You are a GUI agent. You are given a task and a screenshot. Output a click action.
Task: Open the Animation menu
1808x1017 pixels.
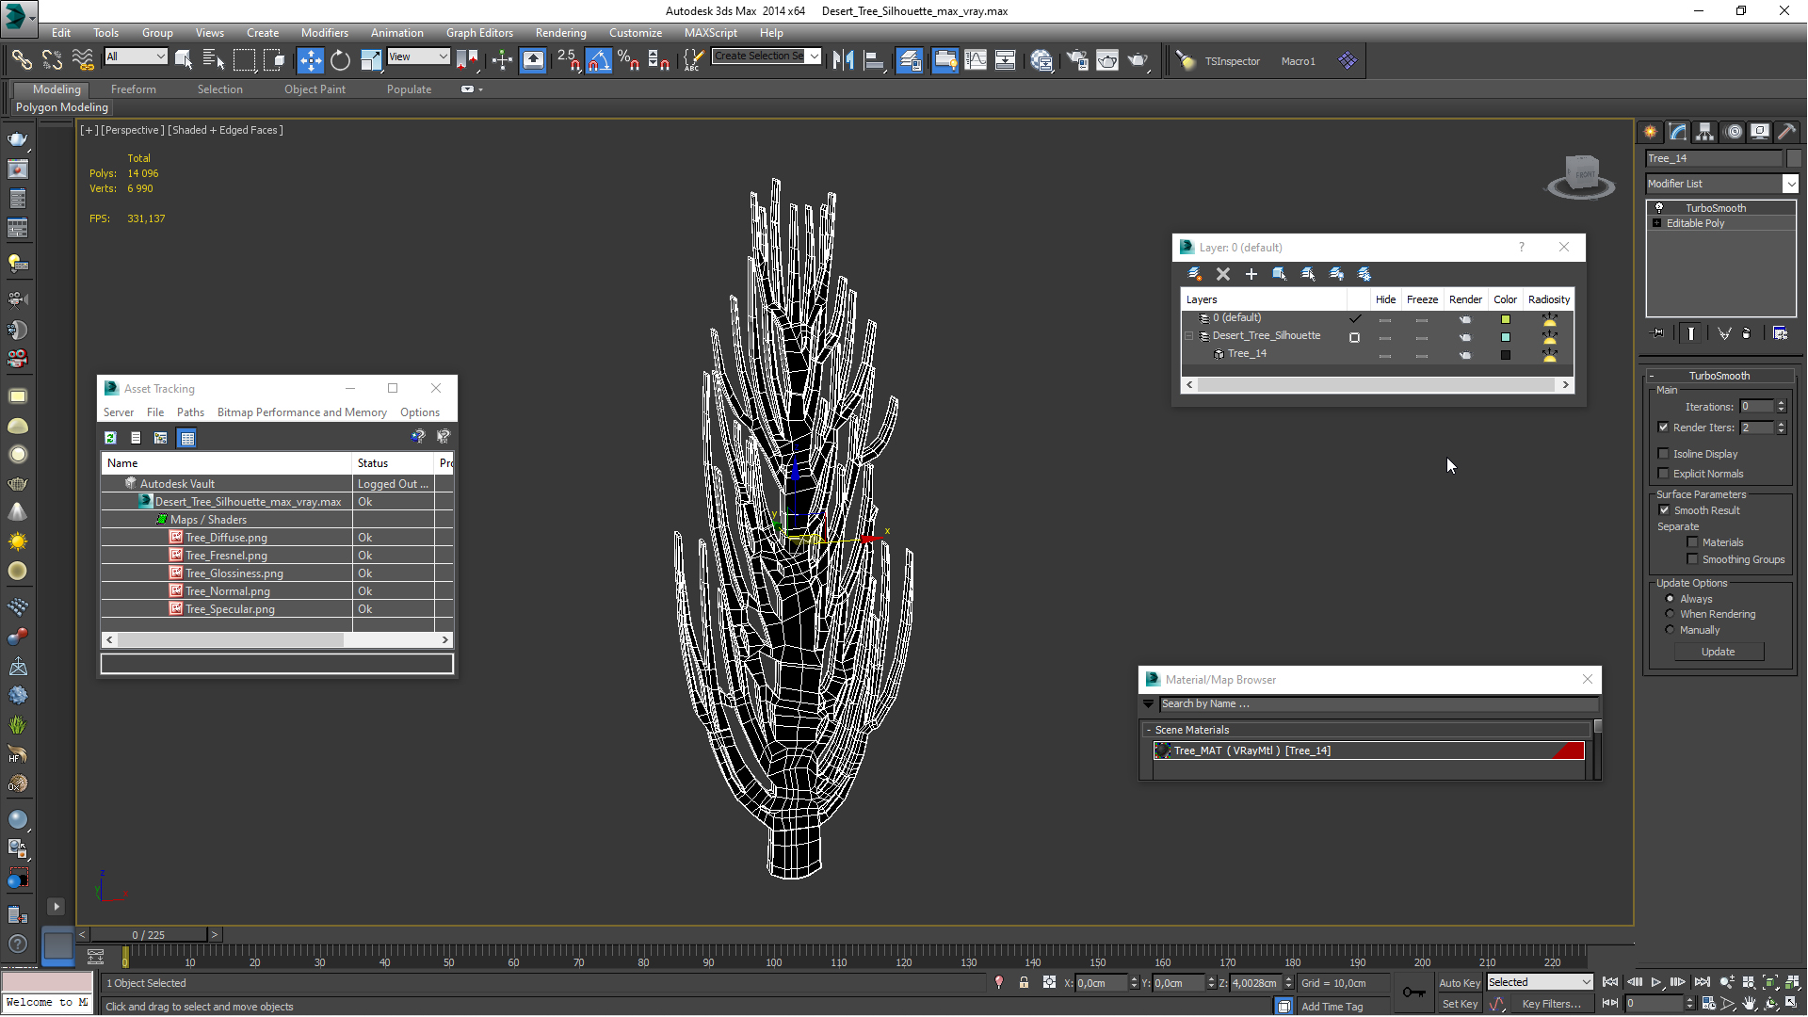tap(396, 31)
